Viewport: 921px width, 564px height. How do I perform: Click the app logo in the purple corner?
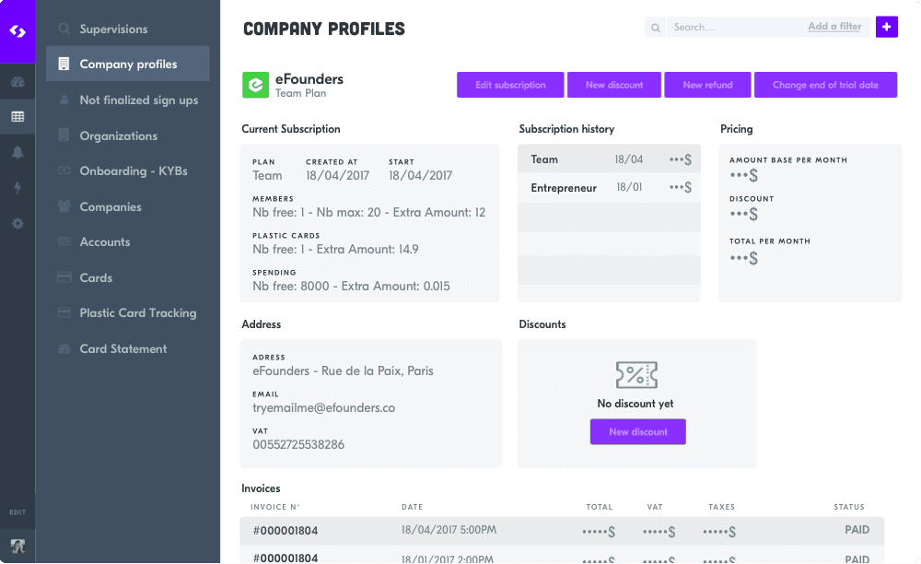(x=17, y=31)
